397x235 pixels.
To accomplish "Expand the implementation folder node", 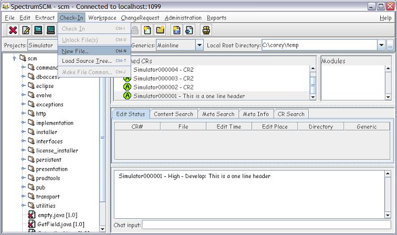I will pyautogui.click(x=23, y=122).
